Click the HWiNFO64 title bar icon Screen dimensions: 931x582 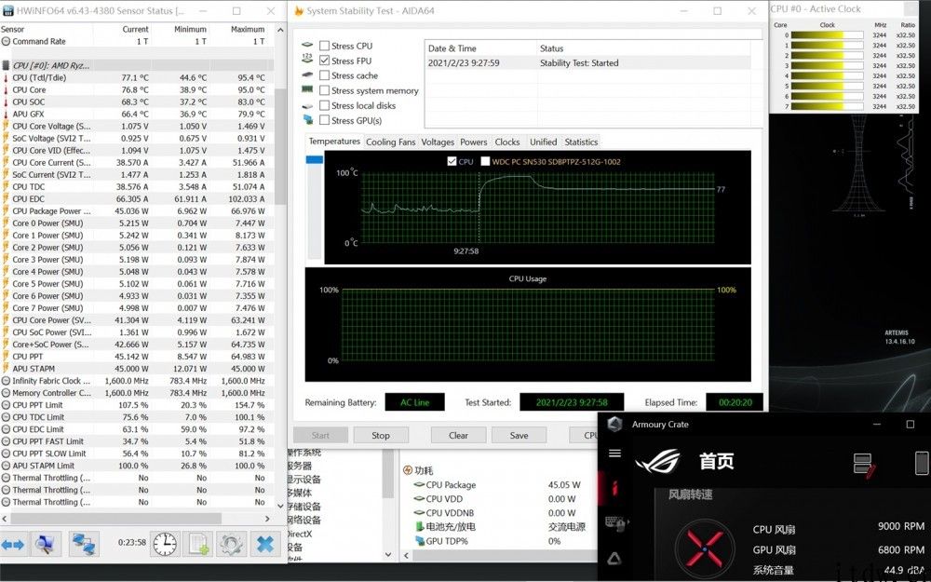click(x=7, y=10)
